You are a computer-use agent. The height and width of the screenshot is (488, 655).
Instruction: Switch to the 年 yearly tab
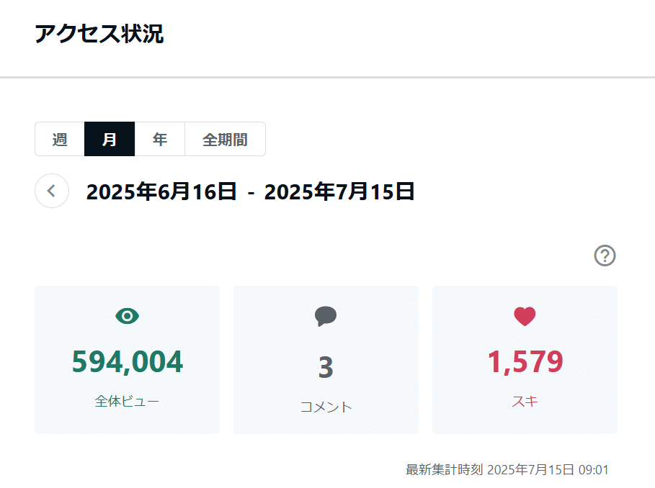coord(159,139)
